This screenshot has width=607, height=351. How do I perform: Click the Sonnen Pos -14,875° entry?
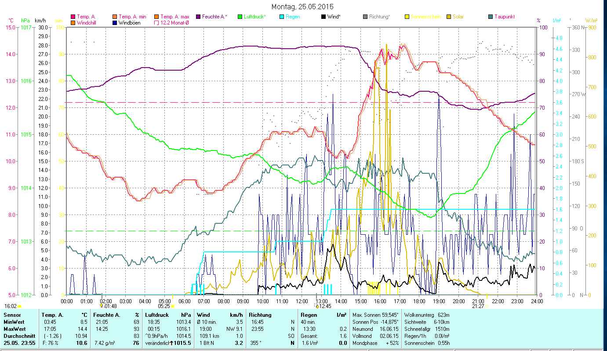pyautogui.click(x=375, y=322)
